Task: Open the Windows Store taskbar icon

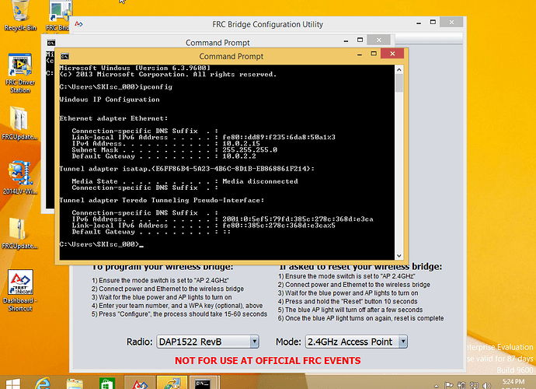Action: coord(106,384)
